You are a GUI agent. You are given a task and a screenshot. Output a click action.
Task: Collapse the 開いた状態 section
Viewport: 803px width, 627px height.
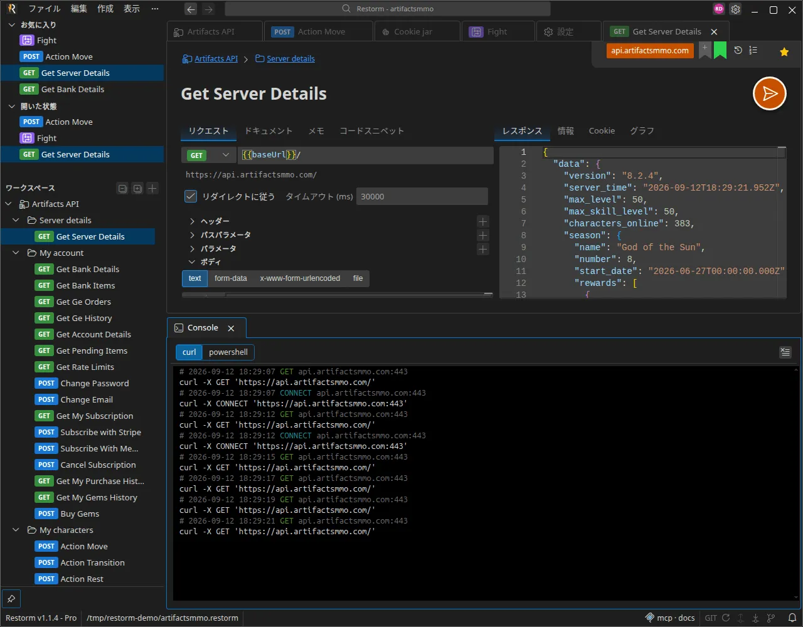[11, 107]
